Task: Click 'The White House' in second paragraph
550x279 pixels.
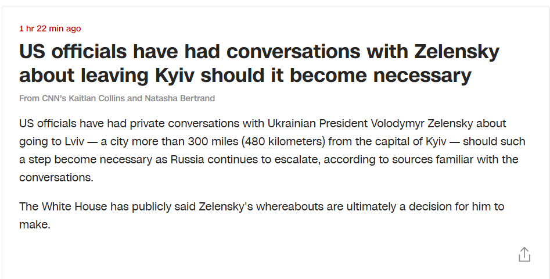Action: click(x=63, y=206)
